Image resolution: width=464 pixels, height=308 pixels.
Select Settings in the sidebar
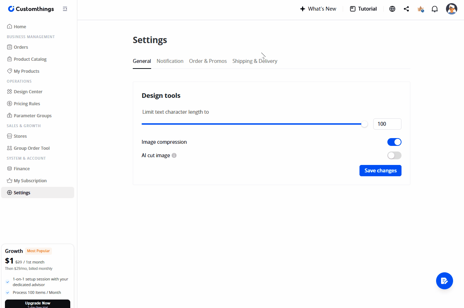click(38, 192)
